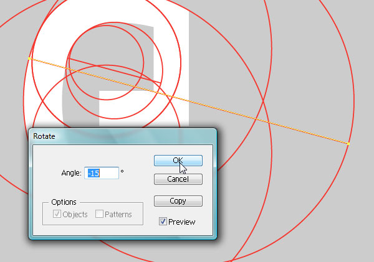This screenshot has width=374, height=262.
Task: Click the Rotate dialog title bar
Action: pyautogui.click(x=123, y=136)
